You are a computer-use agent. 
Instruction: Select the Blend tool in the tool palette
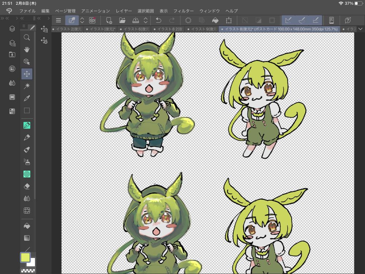(27, 198)
